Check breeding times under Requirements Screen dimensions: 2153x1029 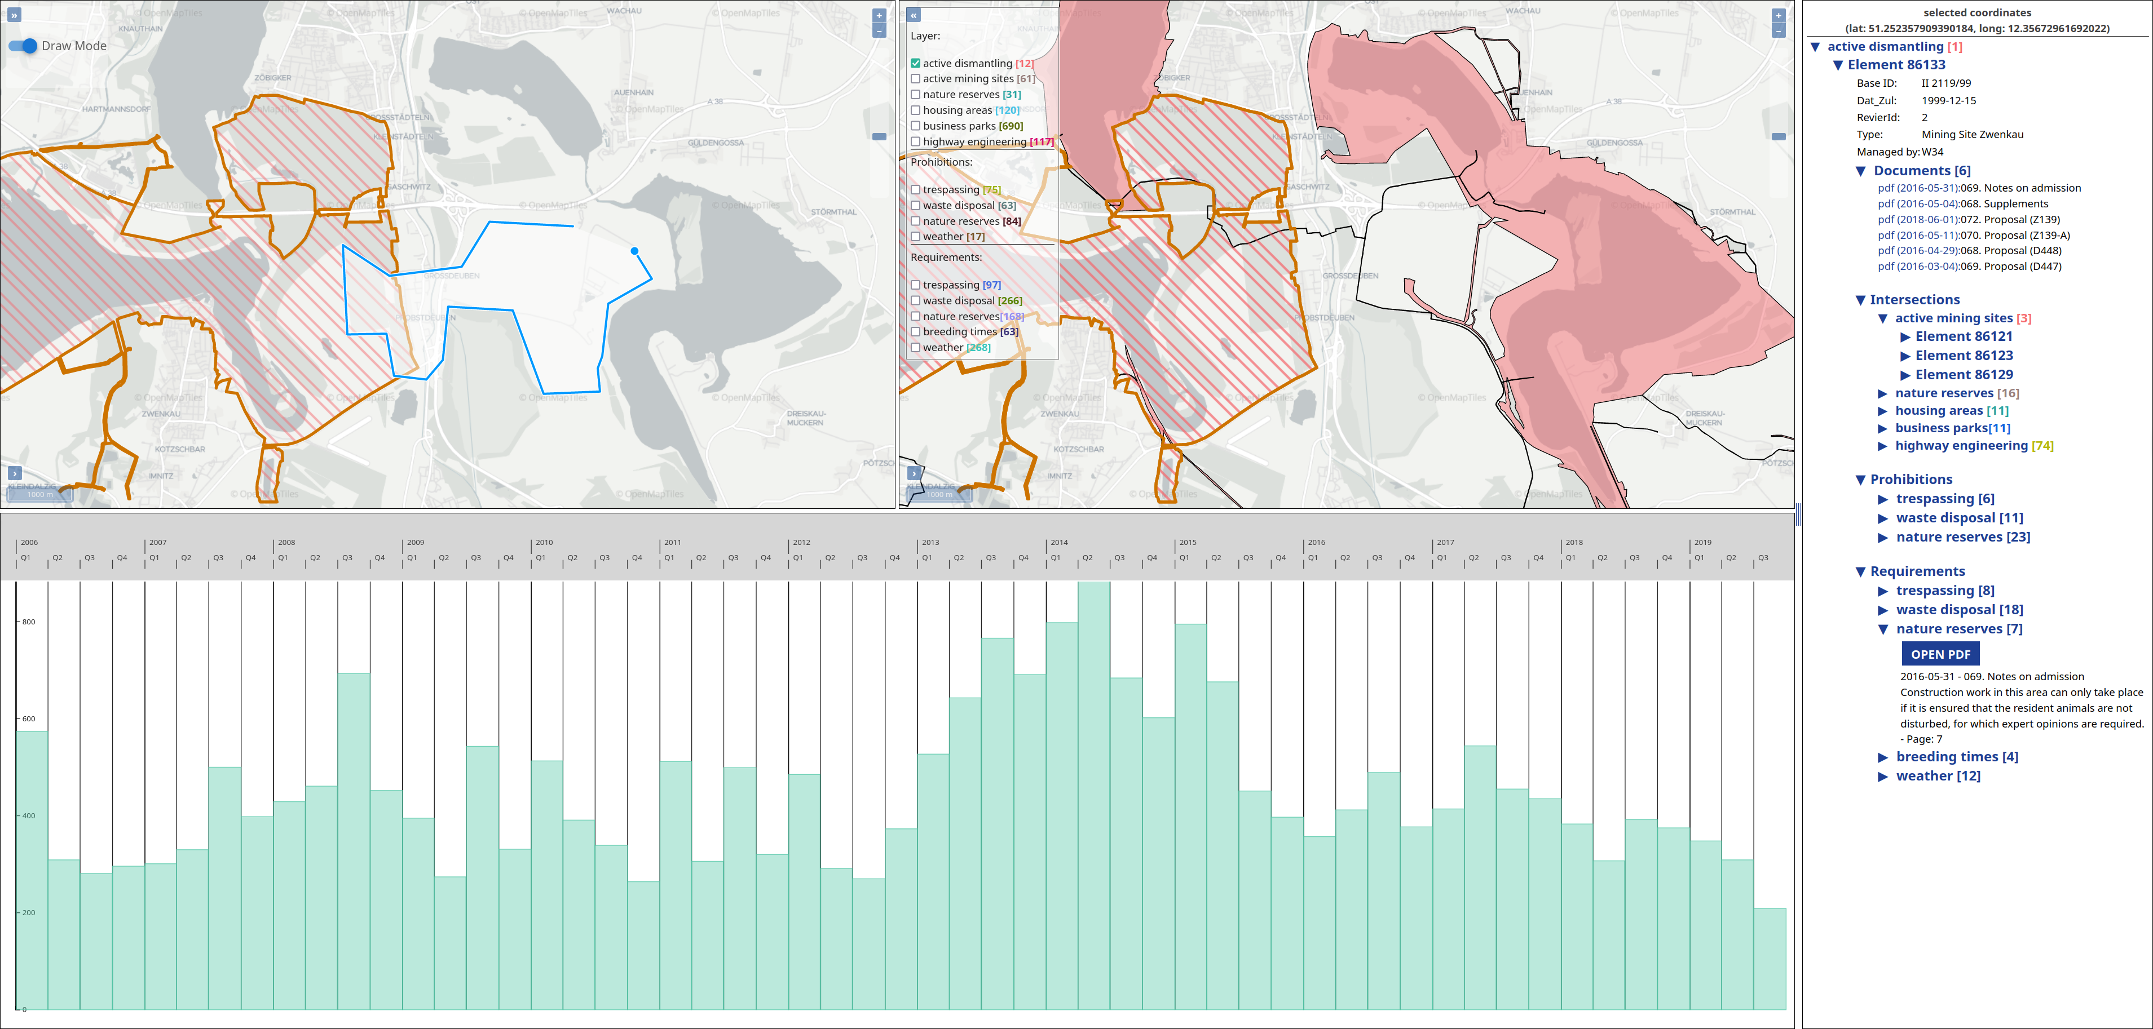[x=916, y=331]
